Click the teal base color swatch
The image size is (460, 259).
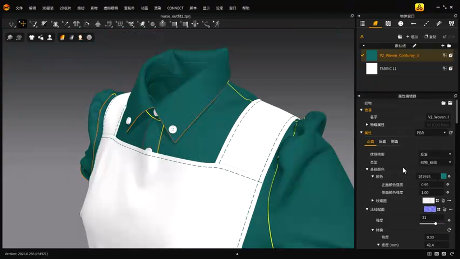pos(443,176)
